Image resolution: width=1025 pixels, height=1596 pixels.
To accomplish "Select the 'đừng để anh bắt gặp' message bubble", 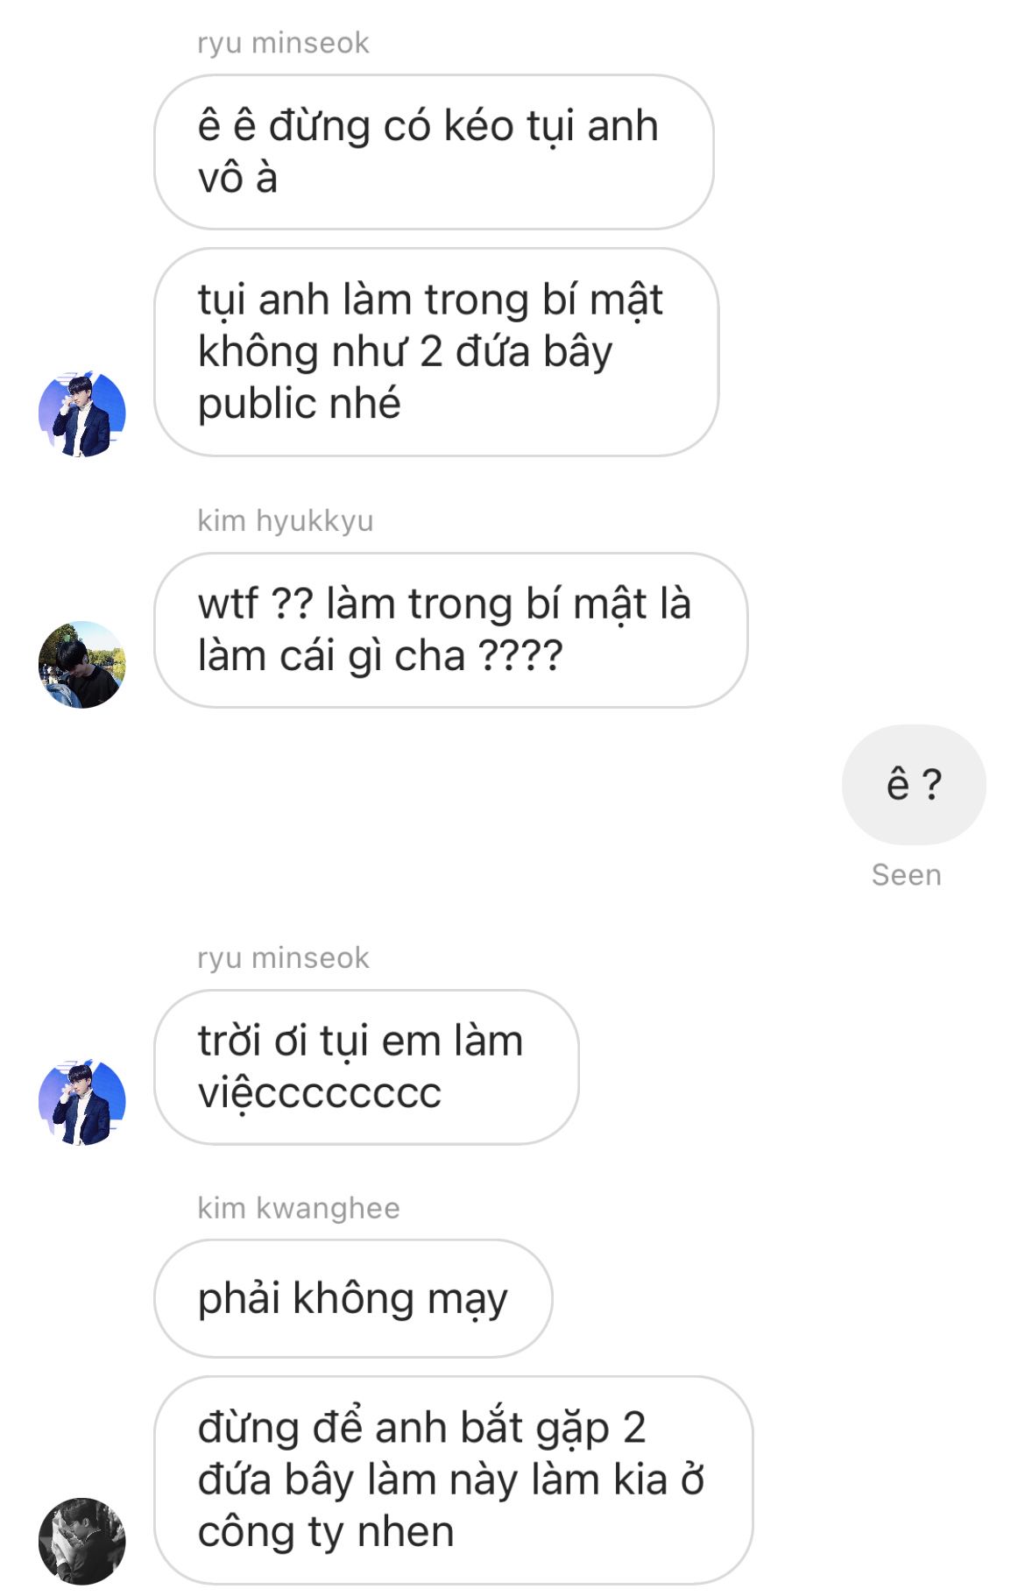I will 453,1480.
